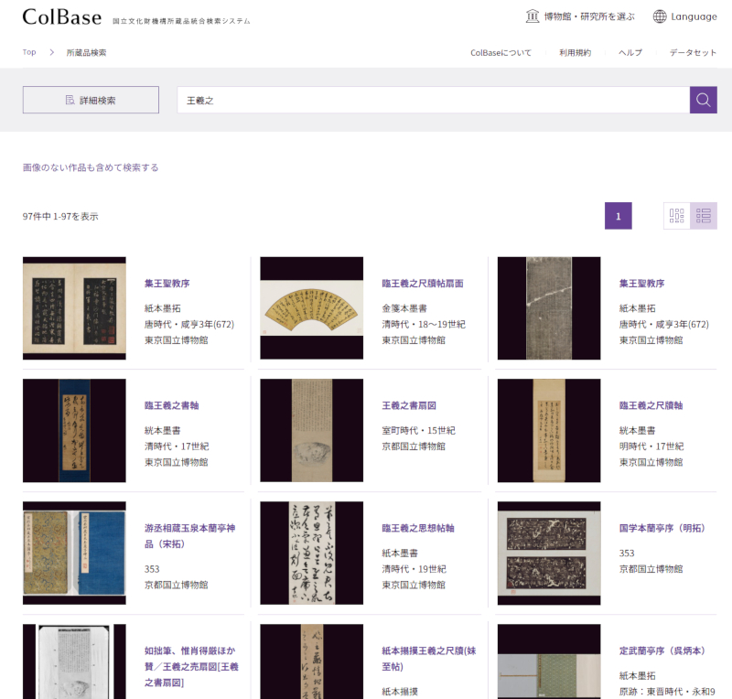Viewport: 732px width, 699px height.
Task: Click 明時代・17世紀 period text
Action: [x=651, y=446]
